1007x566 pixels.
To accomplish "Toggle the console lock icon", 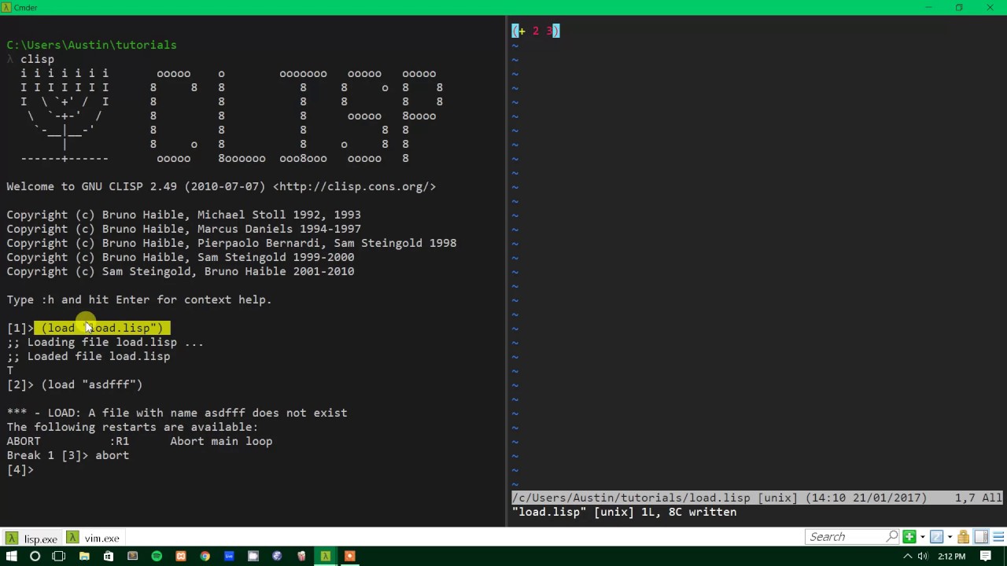I will [963, 537].
